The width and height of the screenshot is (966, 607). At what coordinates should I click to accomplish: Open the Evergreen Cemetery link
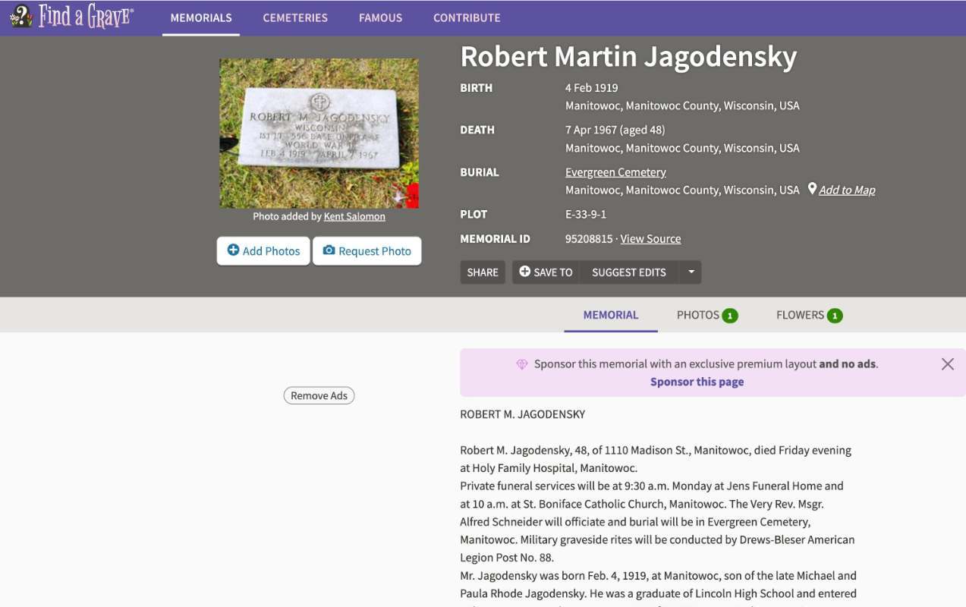615,172
